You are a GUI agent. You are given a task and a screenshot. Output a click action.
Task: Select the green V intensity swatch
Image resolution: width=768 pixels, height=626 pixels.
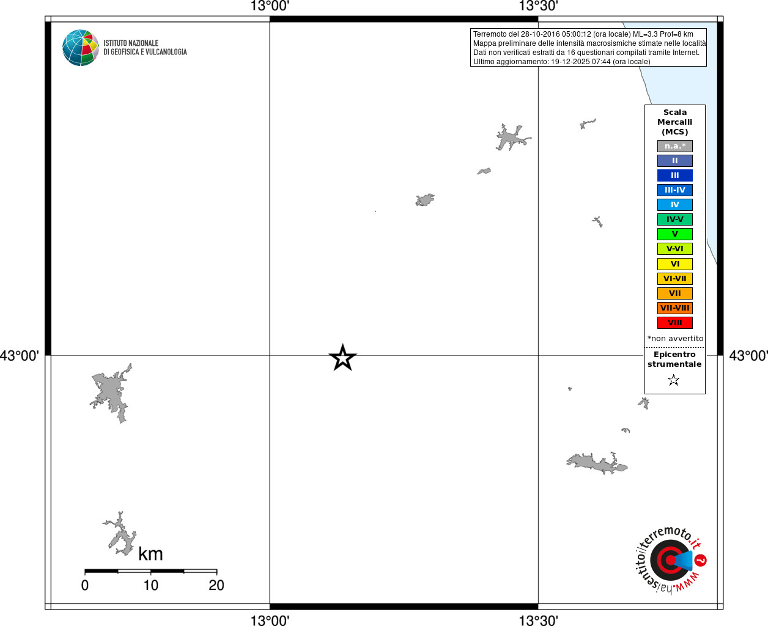(x=675, y=234)
